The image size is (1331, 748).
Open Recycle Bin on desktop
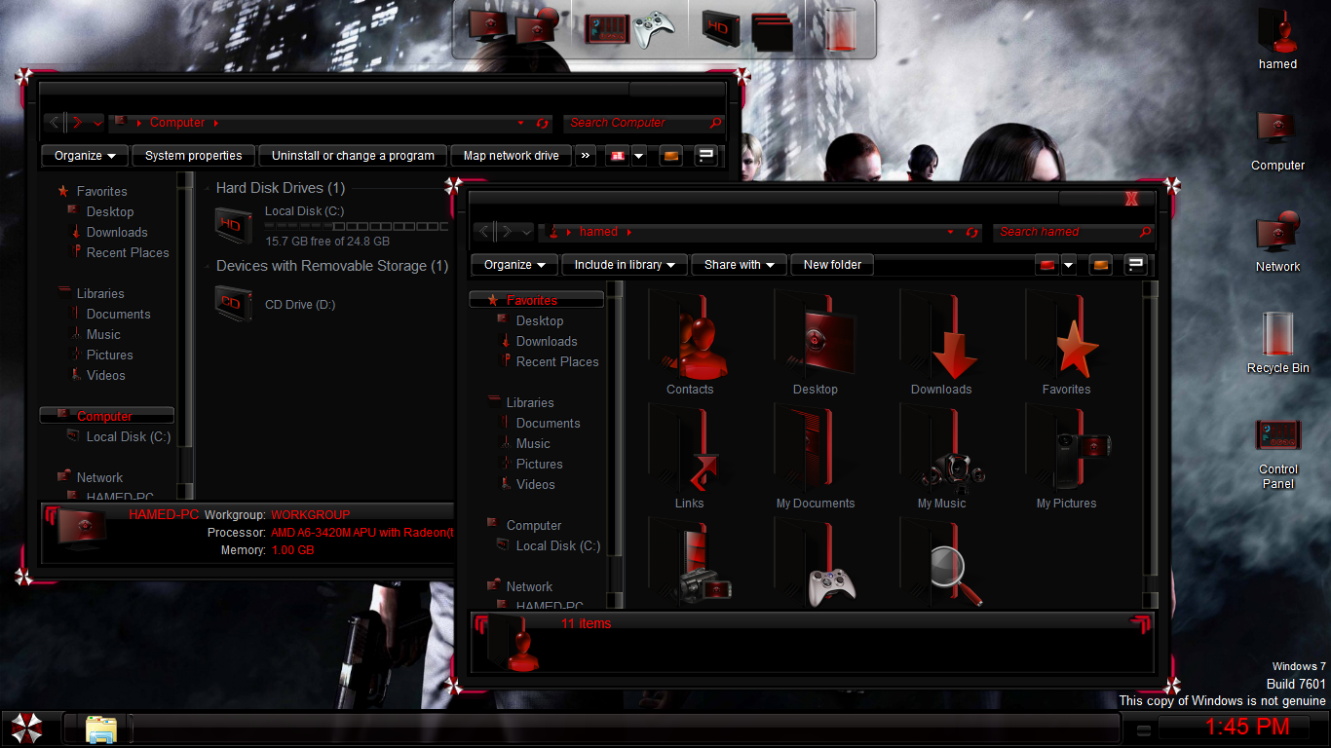[x=1277, y=336]
